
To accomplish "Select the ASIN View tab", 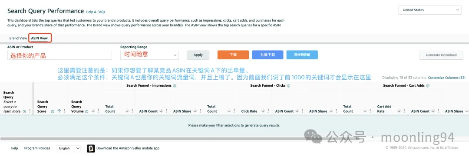I will (40, 38).
